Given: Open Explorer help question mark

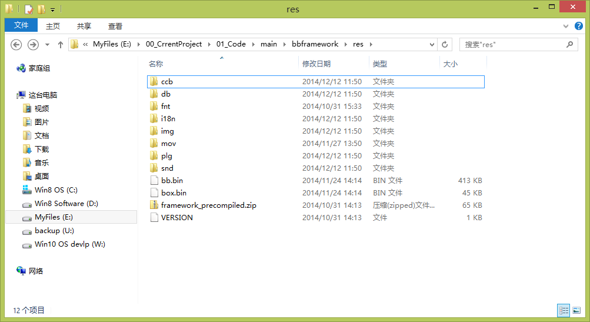Looking at the screenshot, I should 578,26.
